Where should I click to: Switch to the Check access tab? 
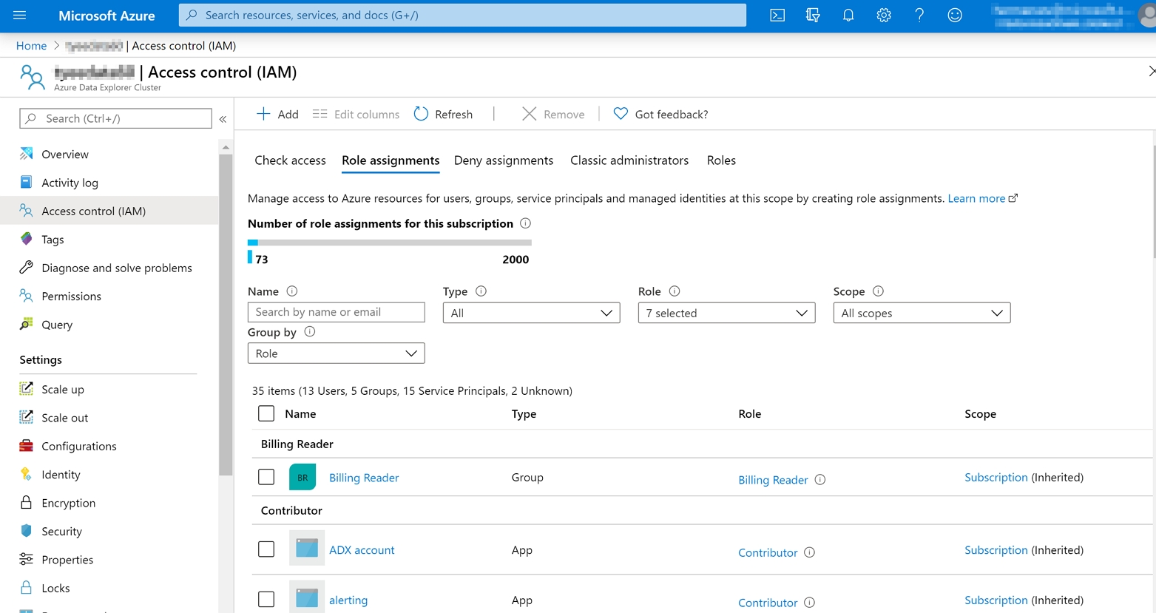click(x=290, y=160)
